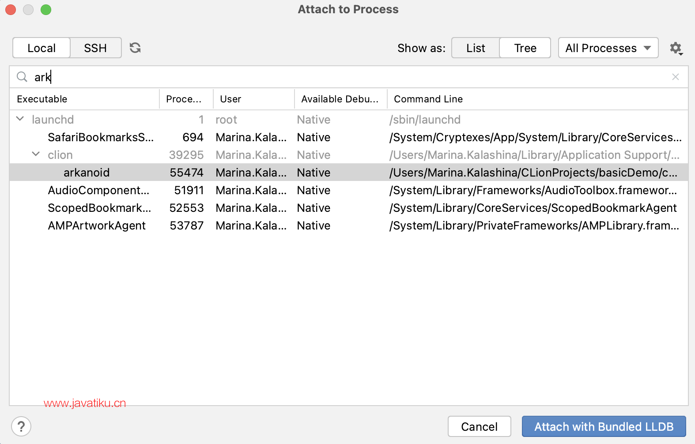The height and width of the screenshot is (444, 695).
Task: Open the settings gear menu
Action: pyautogui.click(x=676, y=48)
